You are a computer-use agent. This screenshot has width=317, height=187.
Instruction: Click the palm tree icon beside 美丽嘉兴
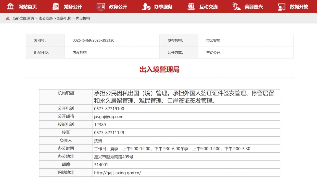(x=236, y=6)
